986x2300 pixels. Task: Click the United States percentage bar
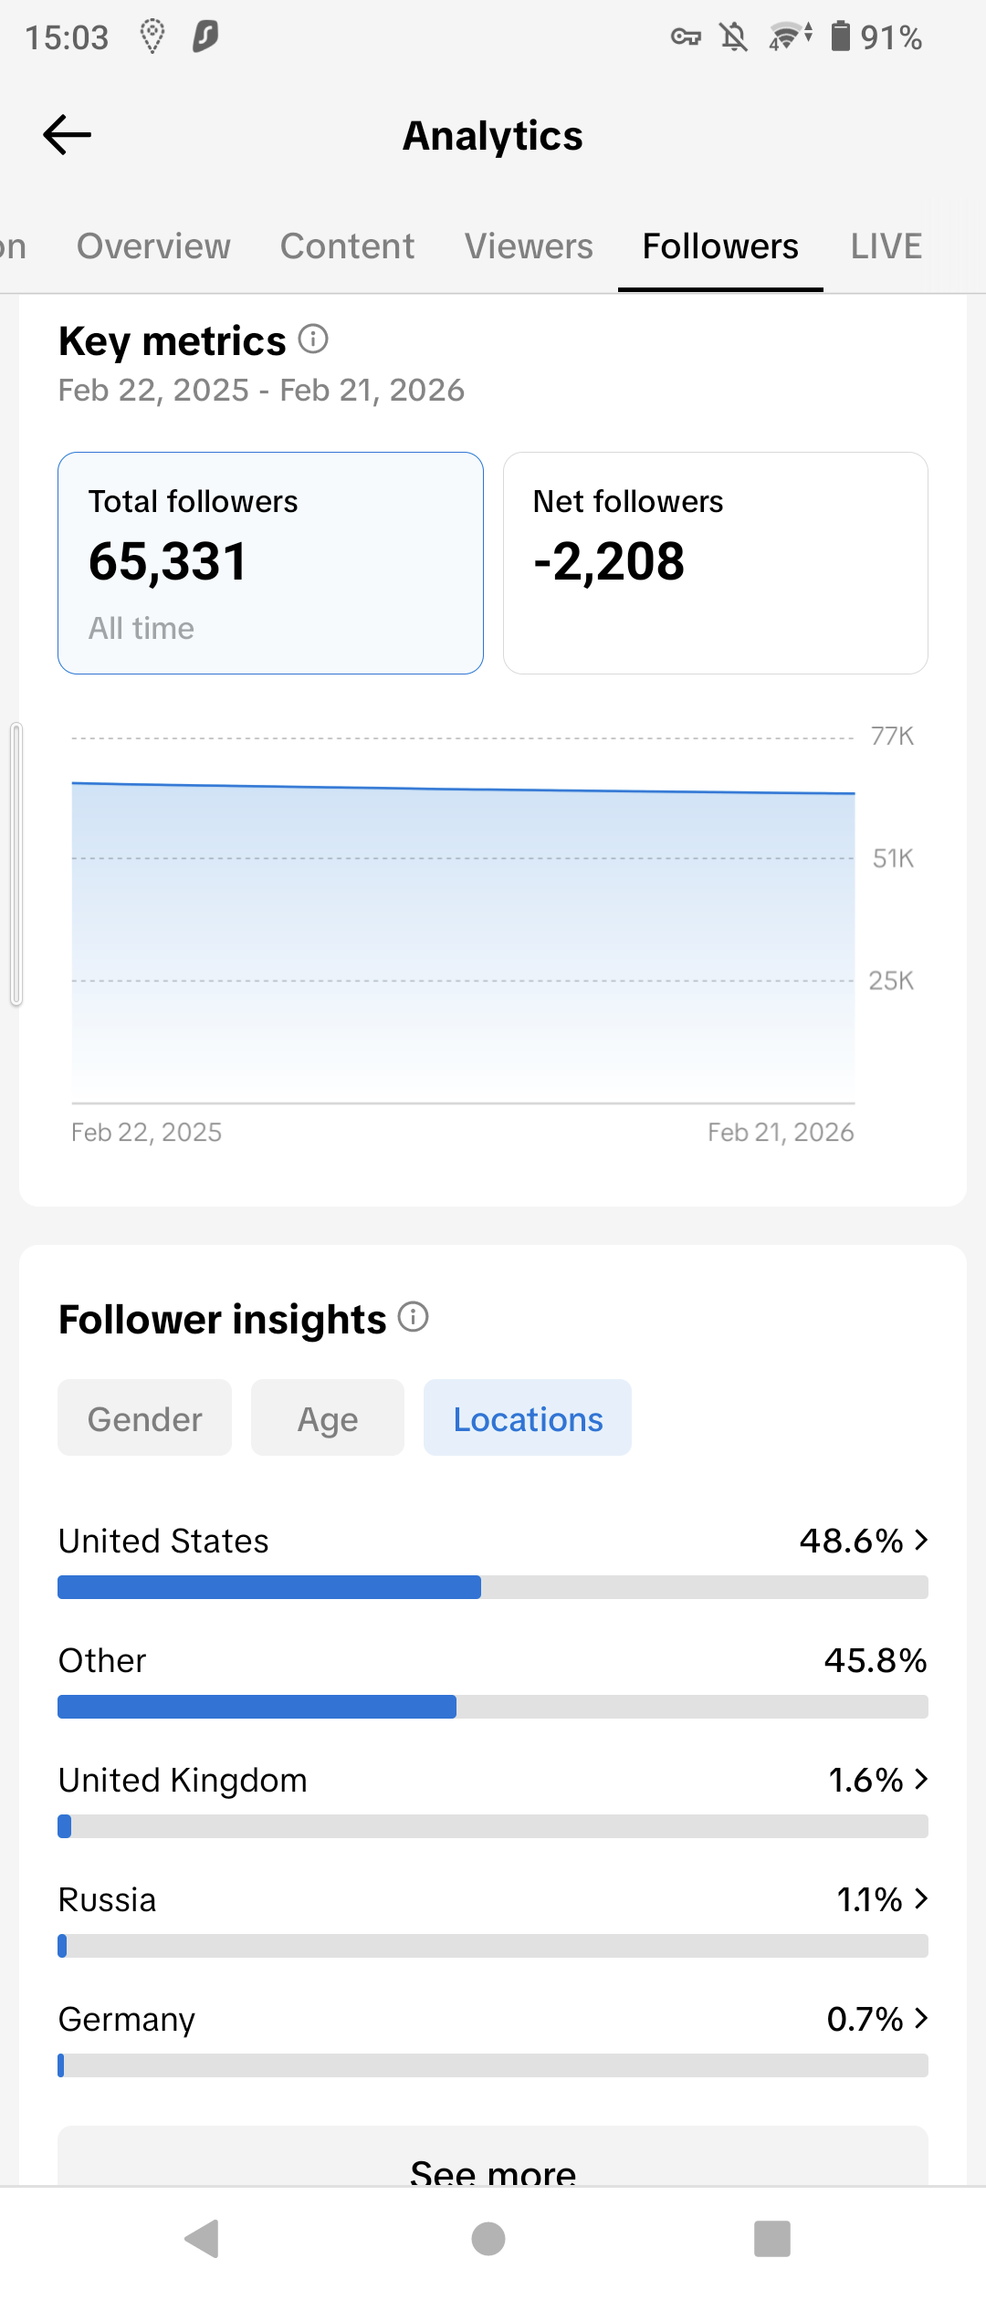493,1587
